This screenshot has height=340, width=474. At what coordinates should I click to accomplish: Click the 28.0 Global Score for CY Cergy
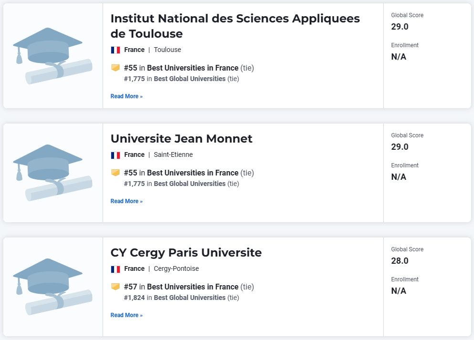point(400,261)
